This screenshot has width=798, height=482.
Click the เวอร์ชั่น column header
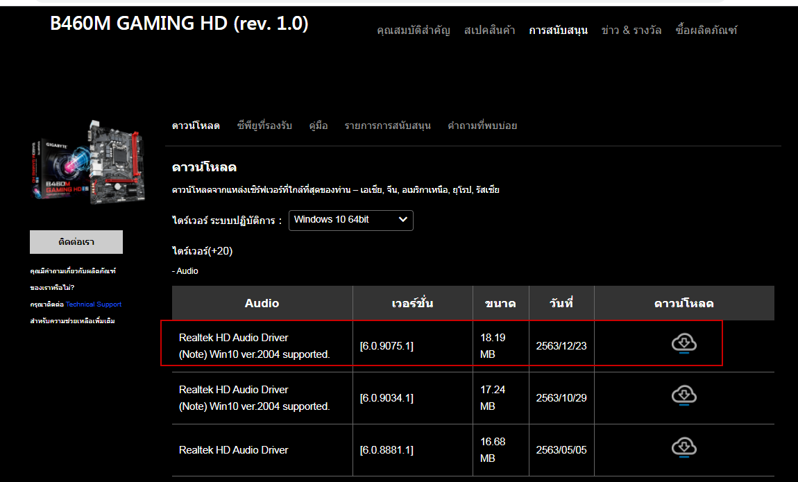coord(413,303)
